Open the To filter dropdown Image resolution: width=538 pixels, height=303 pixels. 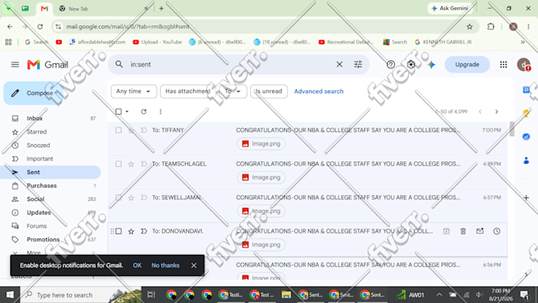coord(233,91)
